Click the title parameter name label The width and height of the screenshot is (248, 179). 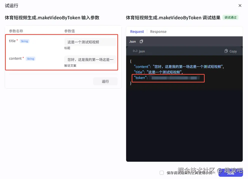point(12,41)
